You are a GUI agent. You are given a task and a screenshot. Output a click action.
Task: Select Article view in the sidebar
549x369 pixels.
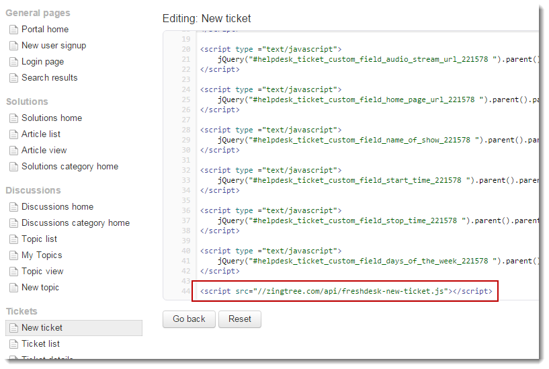[44, 150]
